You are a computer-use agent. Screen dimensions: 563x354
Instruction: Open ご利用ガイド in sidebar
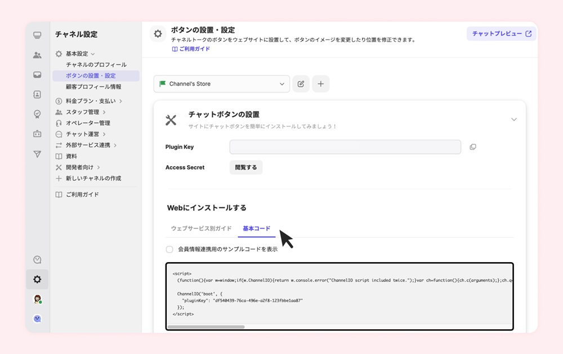pos(82,195)
